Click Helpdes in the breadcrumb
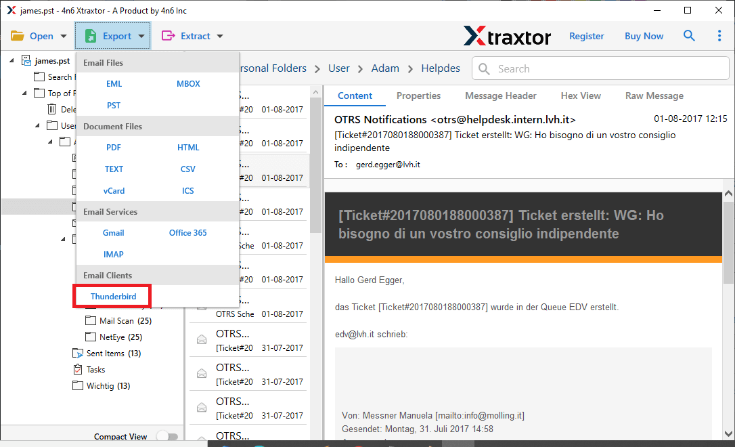 pos(441,68)
